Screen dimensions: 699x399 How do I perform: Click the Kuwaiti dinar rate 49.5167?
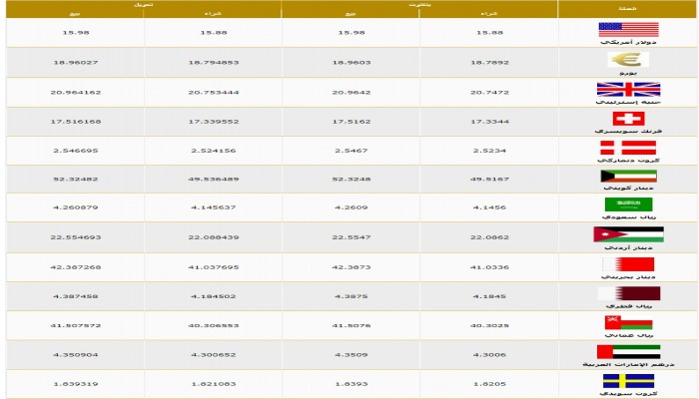[489, 179]
